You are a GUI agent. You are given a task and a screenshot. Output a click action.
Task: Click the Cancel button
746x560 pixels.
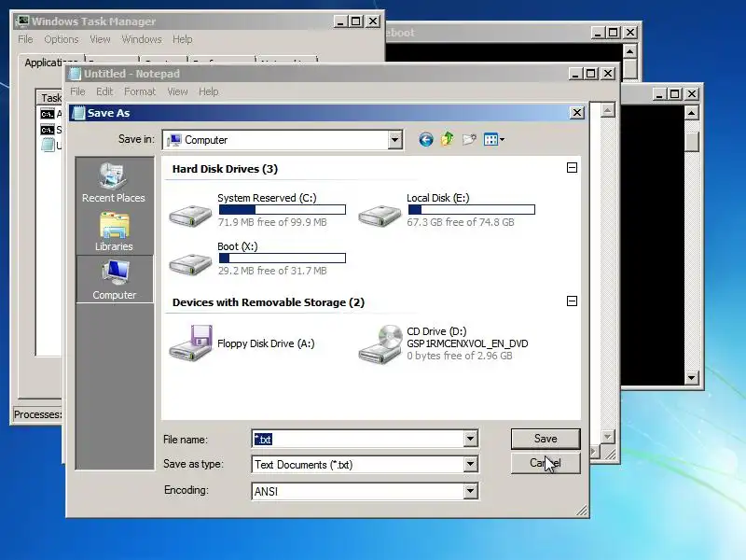click(x=546, y=463)
